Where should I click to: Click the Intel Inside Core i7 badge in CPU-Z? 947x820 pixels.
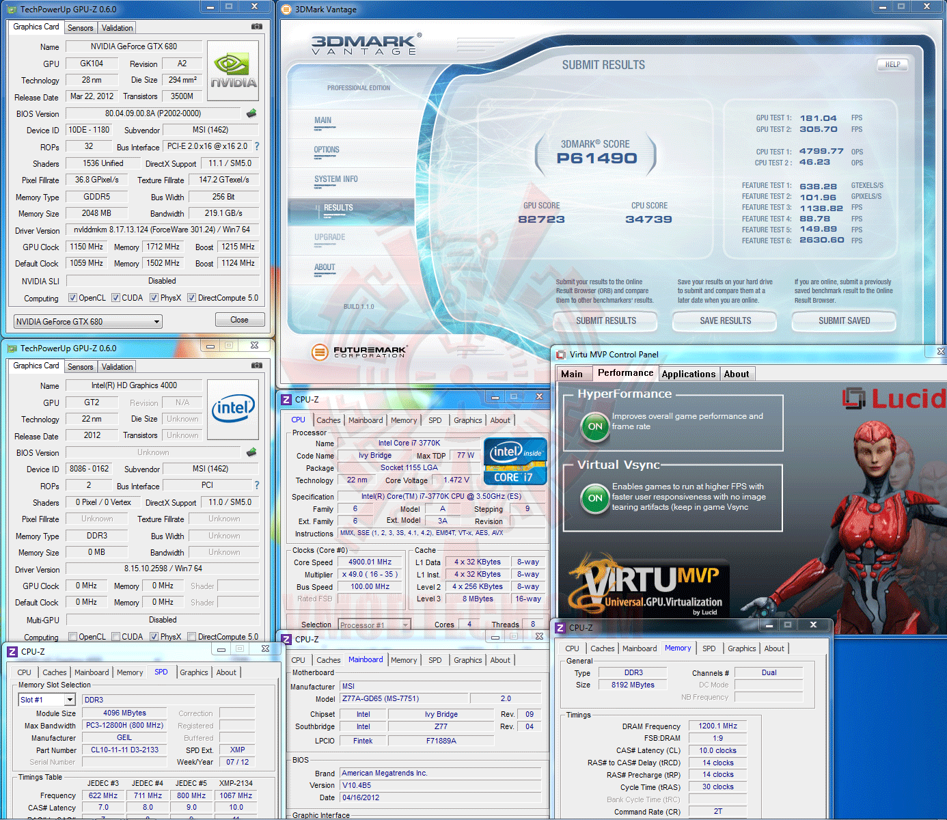515,461
